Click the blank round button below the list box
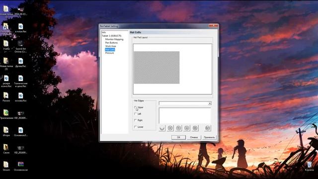 click(162, 128)
